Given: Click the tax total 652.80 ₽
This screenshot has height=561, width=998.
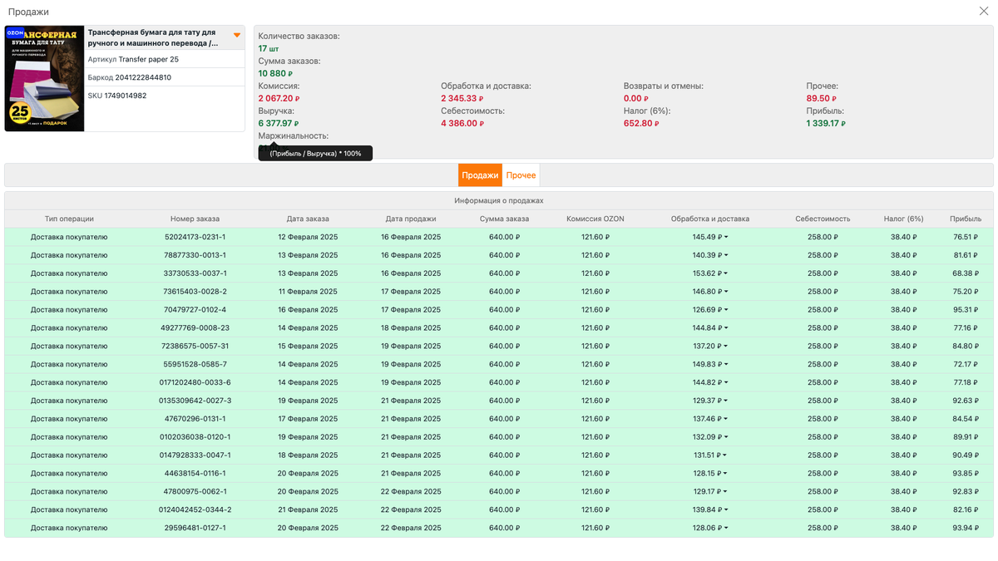Looking at the screenshot, I should pos(641,123).
